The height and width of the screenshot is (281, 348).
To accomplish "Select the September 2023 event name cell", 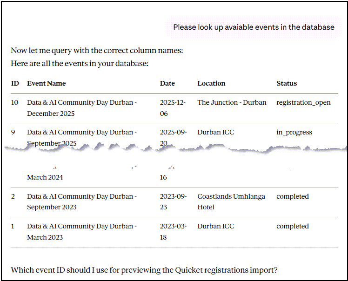I will 82,201.
